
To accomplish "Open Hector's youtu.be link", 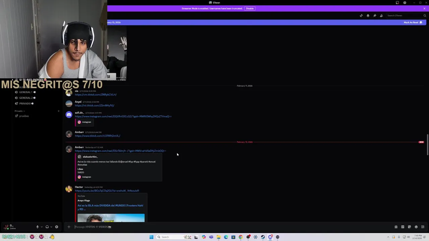I will 107,191.
